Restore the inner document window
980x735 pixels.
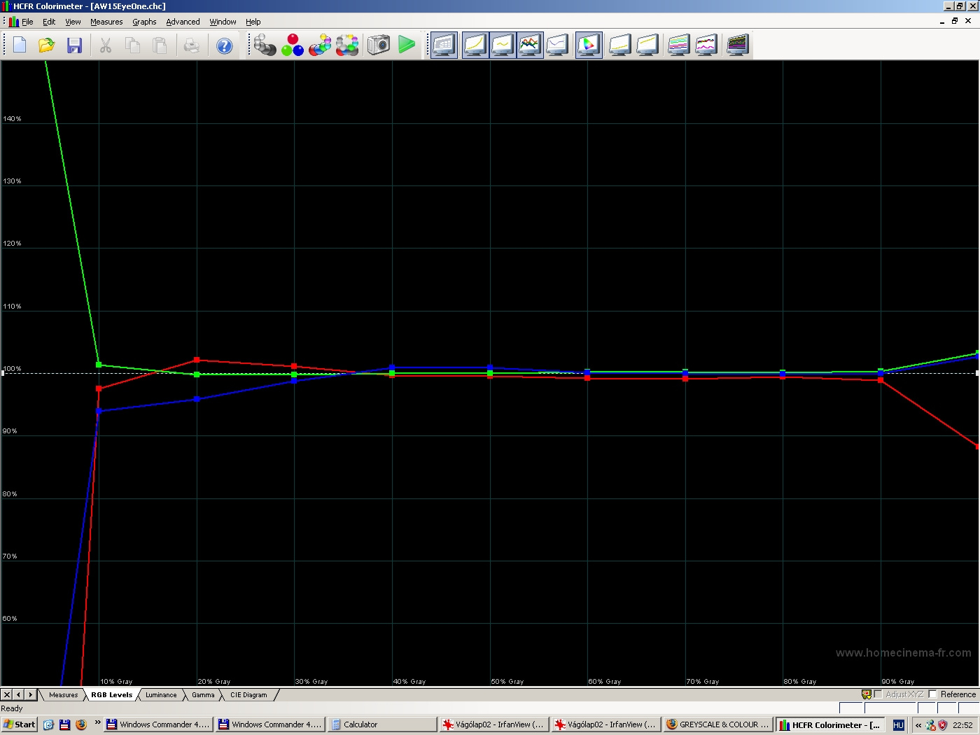[x=955, y=21]
